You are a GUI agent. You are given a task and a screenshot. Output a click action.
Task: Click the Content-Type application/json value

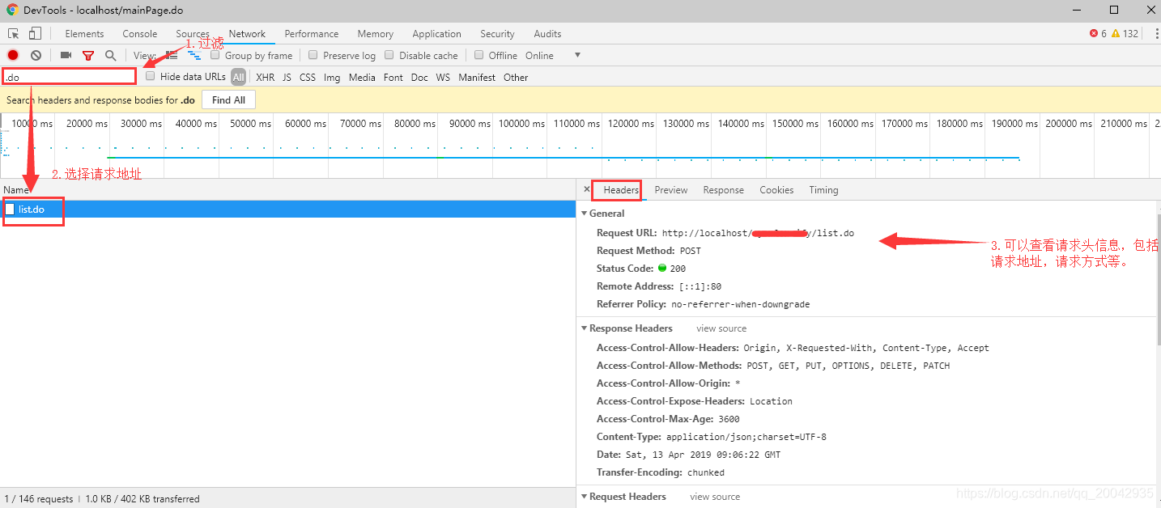tap(746, 437)
